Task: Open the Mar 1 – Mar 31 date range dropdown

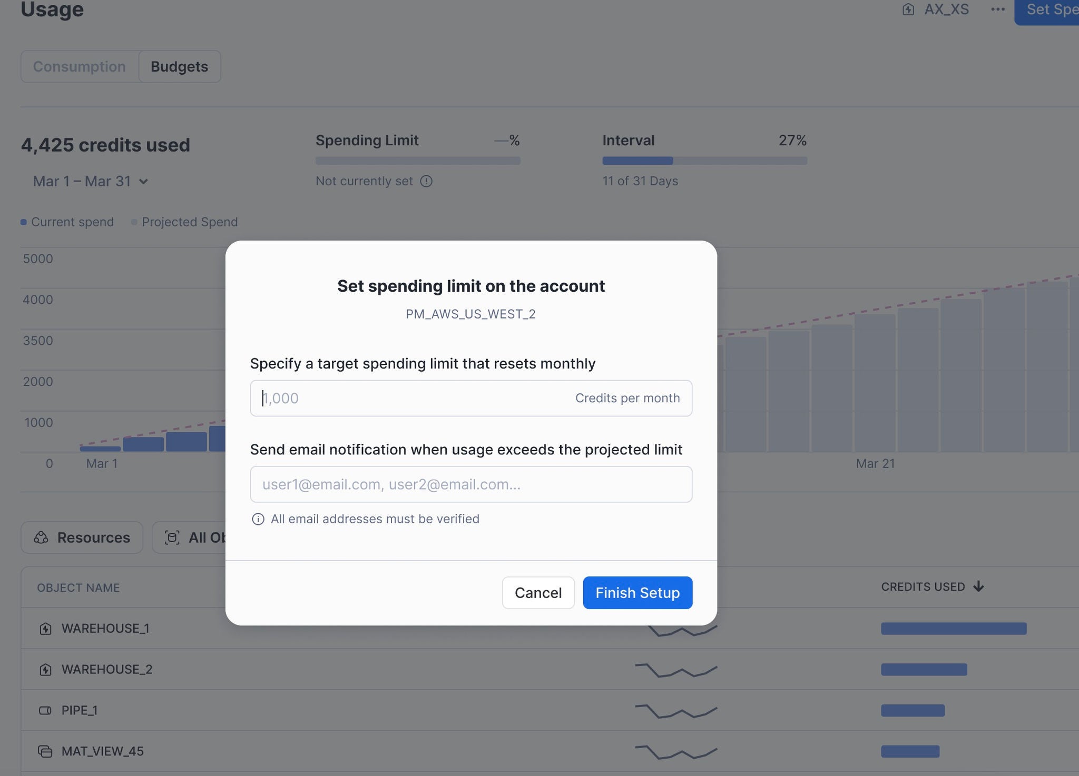Action: pyautogui.click(x=90, y=182)
